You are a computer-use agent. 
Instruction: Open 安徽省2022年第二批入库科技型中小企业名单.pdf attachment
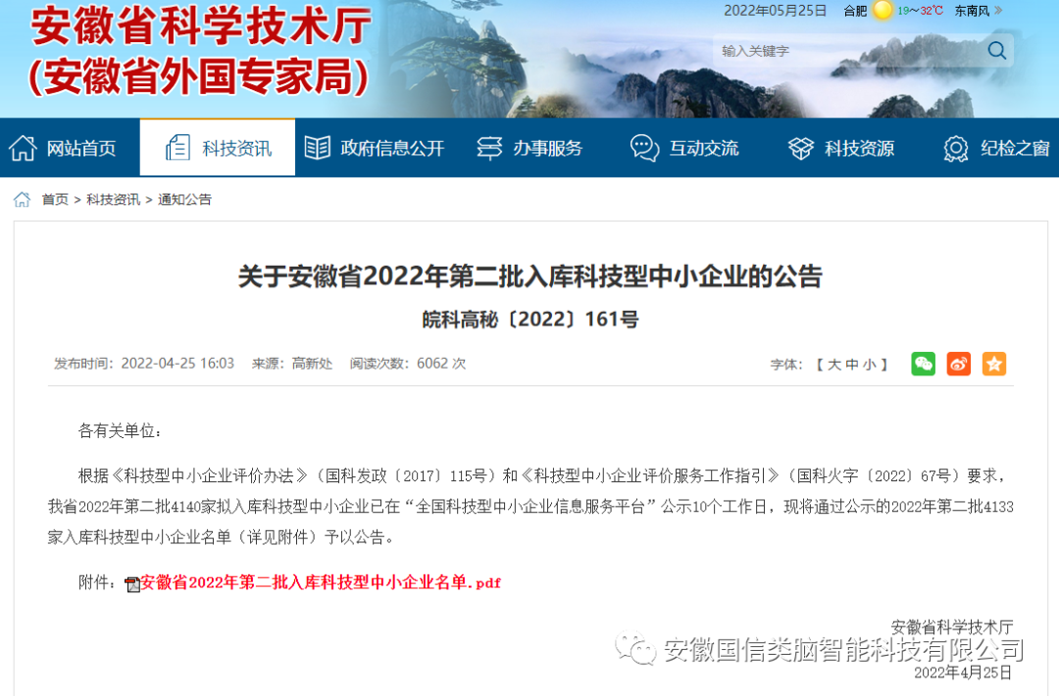coord(321,582)
